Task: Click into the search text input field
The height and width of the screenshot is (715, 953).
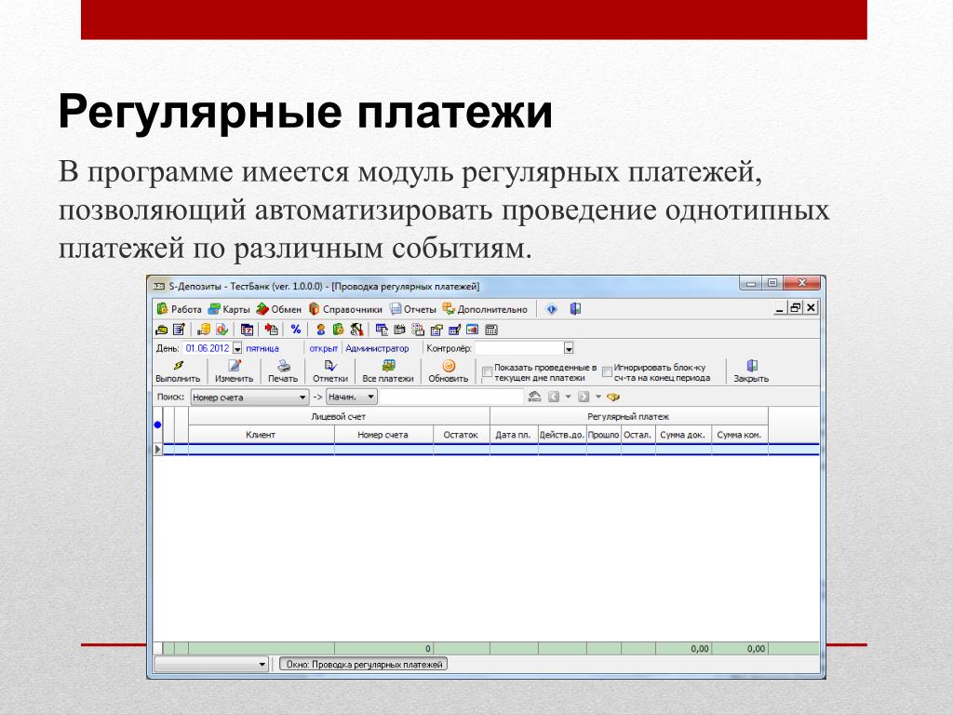Action: (x=451, y=397)
